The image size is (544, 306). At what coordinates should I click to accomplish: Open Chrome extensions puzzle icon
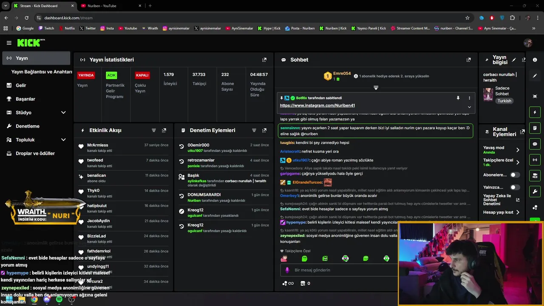512,18
